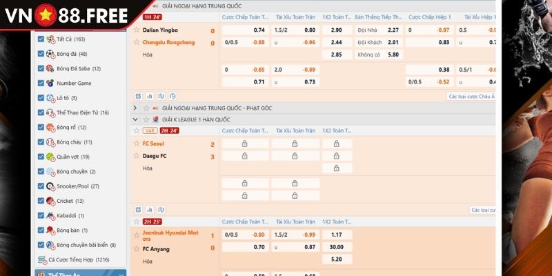
Task: Click a locked odds cell for FC Seoul
Action: (x=245, y=144)
